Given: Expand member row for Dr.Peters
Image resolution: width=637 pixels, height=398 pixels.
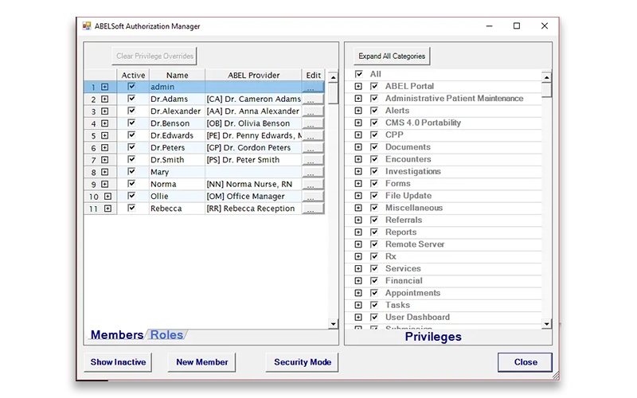Looking at the screenshot, I should pos(104,148).
